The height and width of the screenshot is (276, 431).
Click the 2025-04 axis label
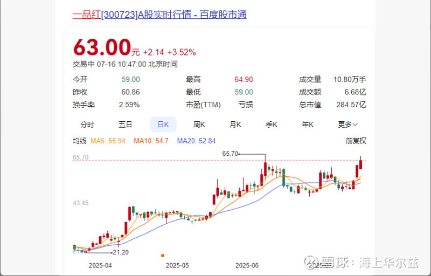(100, 266)
